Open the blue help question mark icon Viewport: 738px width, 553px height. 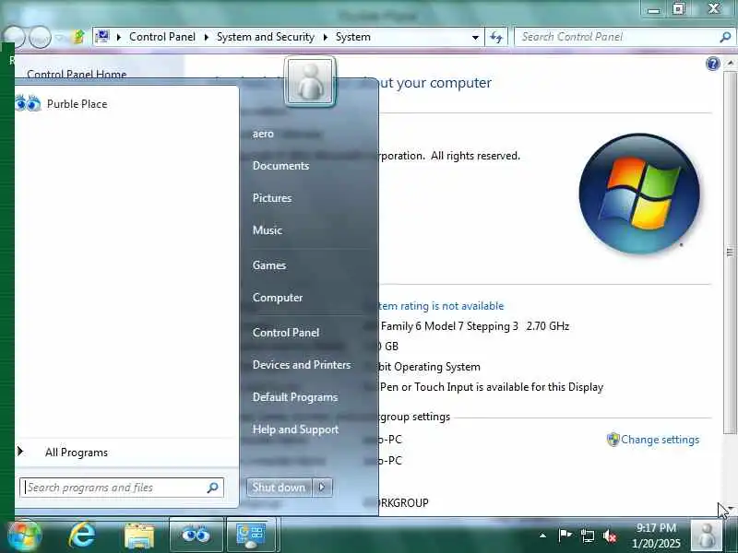(x=712, y=64)
